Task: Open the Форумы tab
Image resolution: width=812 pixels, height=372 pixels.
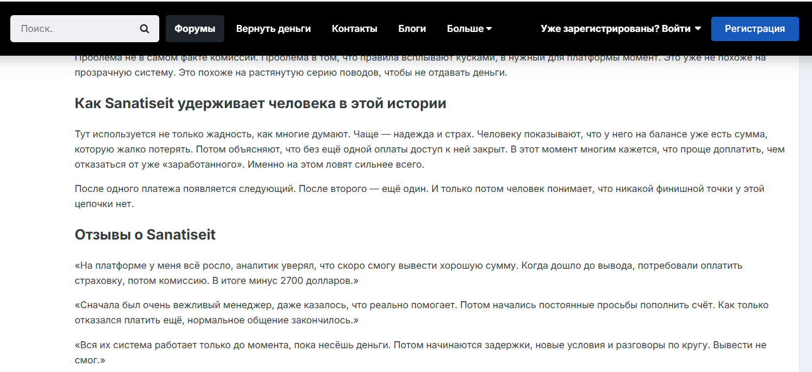Action: 195,29
